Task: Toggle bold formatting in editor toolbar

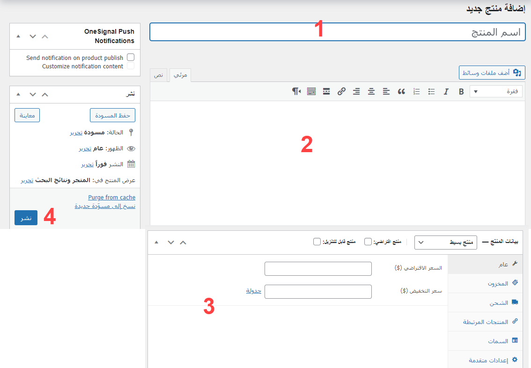Action: (461, 91)
